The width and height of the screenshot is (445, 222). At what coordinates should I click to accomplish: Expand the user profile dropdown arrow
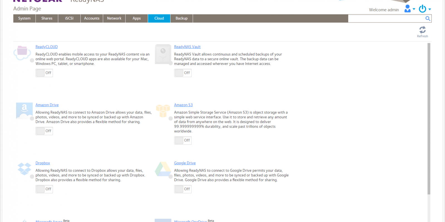pos(414,9)
